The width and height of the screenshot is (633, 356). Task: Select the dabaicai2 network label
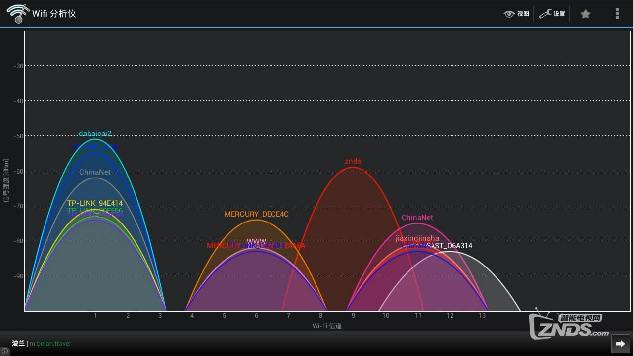(x=95, y=133)
